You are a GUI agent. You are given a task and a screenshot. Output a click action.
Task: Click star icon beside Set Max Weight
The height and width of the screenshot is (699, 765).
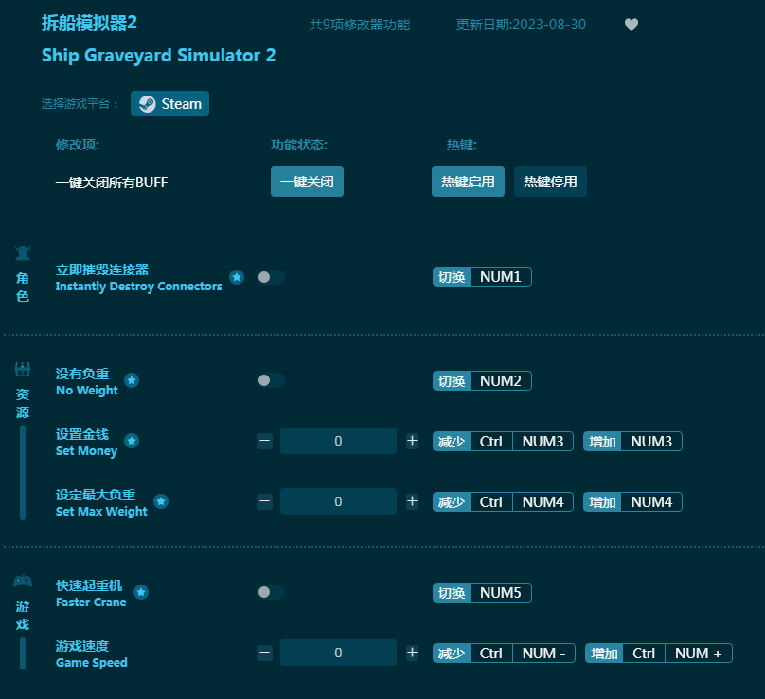click(161, 501)
